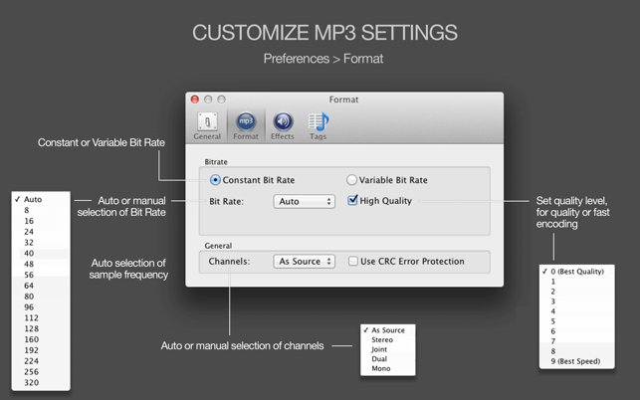Choose 9 (Best Speed) in quality list
Screen dimensions: 640x400
click(576, 361)
